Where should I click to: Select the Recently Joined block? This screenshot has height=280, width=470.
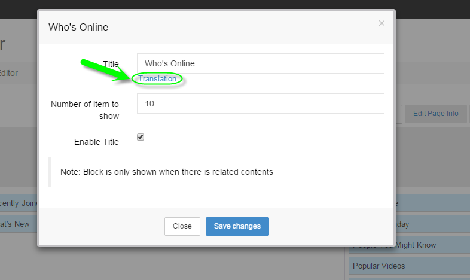18,203
